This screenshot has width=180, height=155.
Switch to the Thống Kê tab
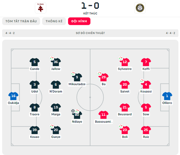coord(54,21)
